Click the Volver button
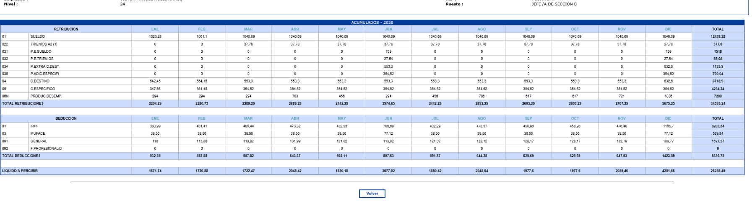755x213 pixels. coord(372,193)
